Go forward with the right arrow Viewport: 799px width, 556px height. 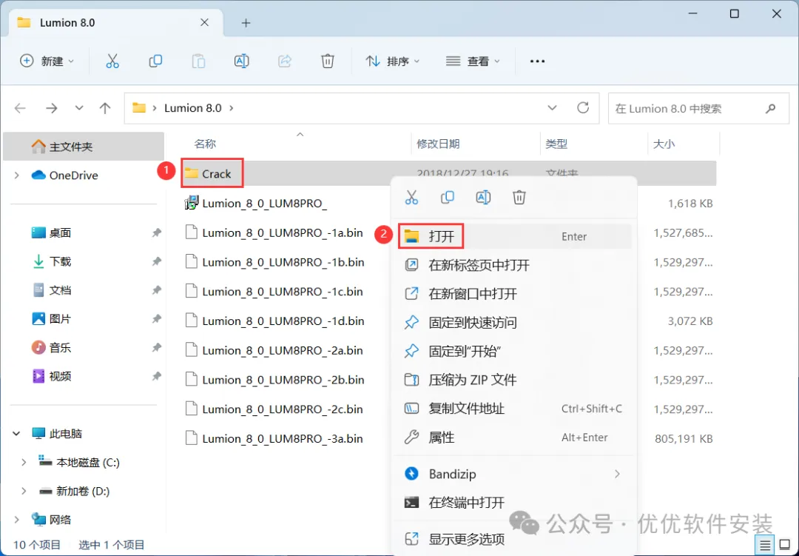52,108
